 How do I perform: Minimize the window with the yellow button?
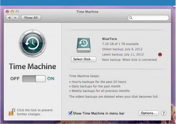(12, 11)
